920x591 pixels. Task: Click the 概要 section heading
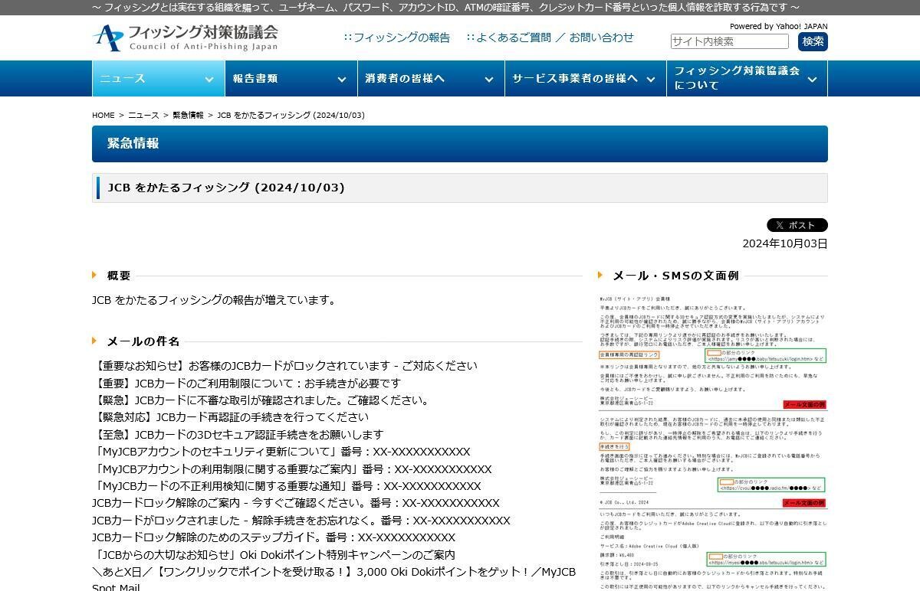(119, 276)
